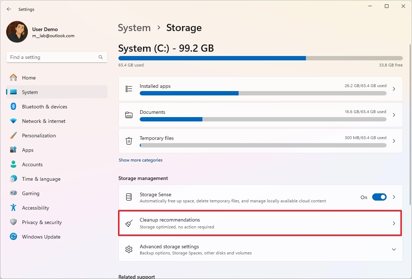Open Installed apps chevron arrow
Viewport: 412px width, 279px height.
coord(394,89)
